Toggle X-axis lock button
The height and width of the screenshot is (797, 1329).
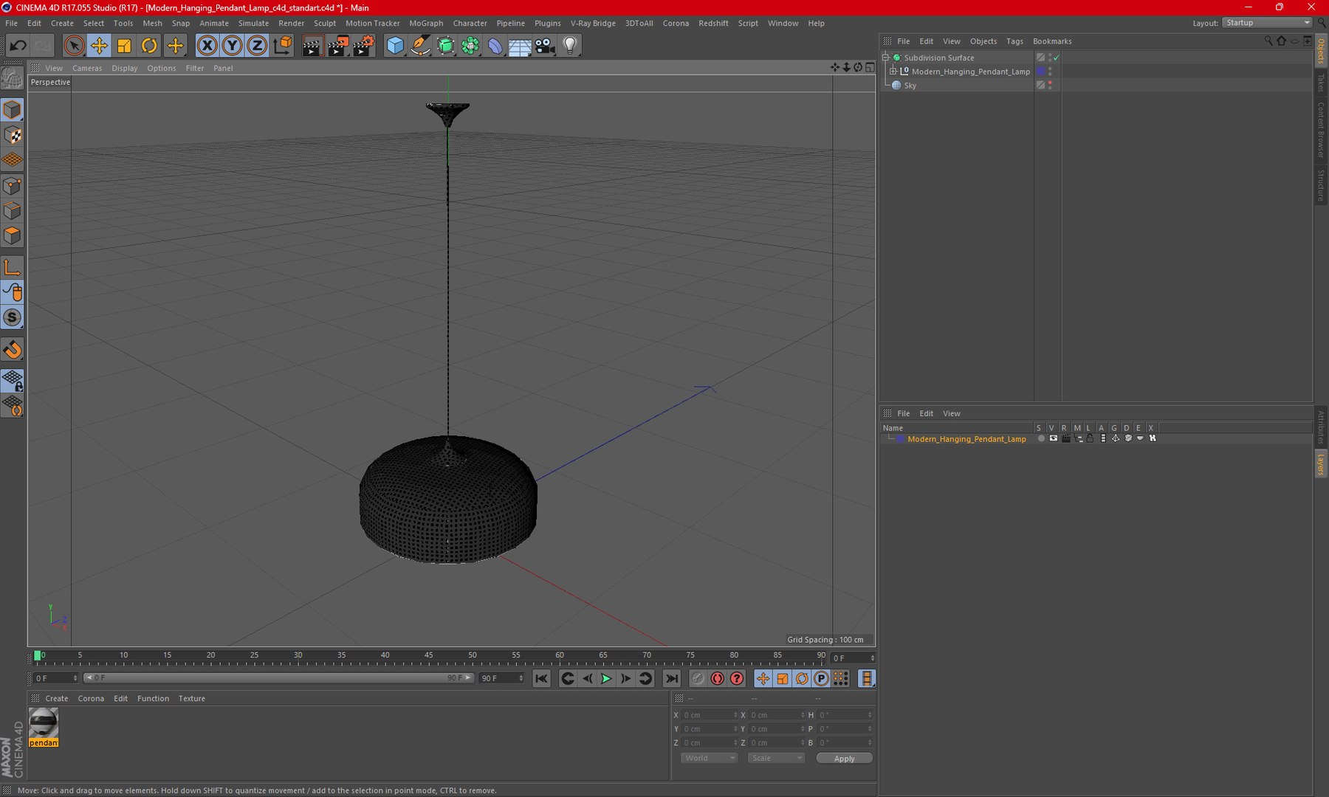click(207, 46)
